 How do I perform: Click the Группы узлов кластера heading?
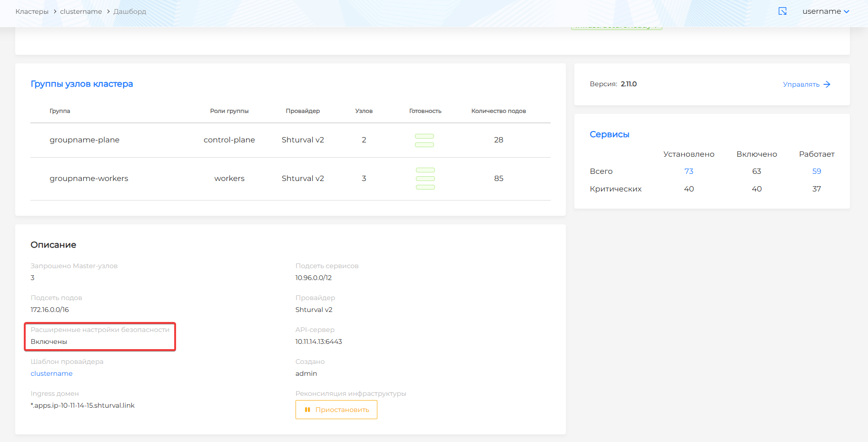coord(81,83)
